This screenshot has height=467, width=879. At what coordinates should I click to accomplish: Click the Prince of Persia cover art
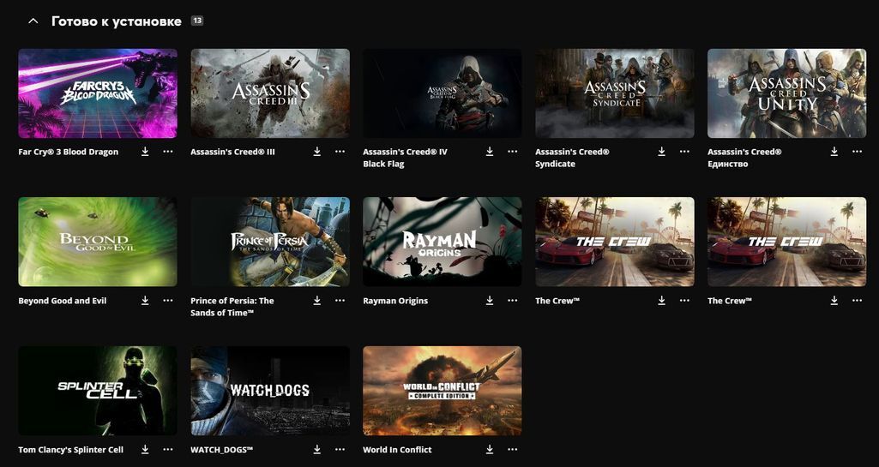270,242
